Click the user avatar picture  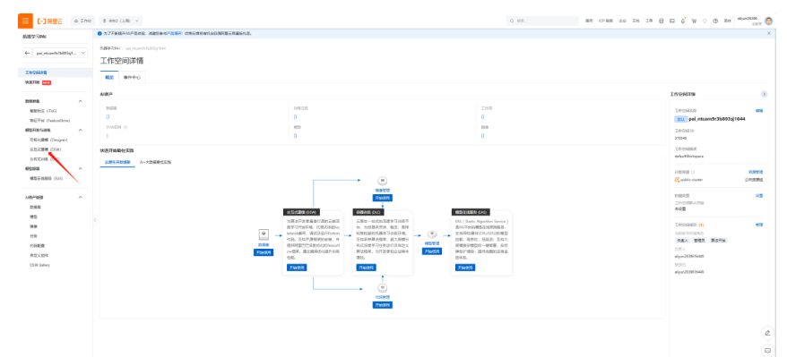[768, 21]
